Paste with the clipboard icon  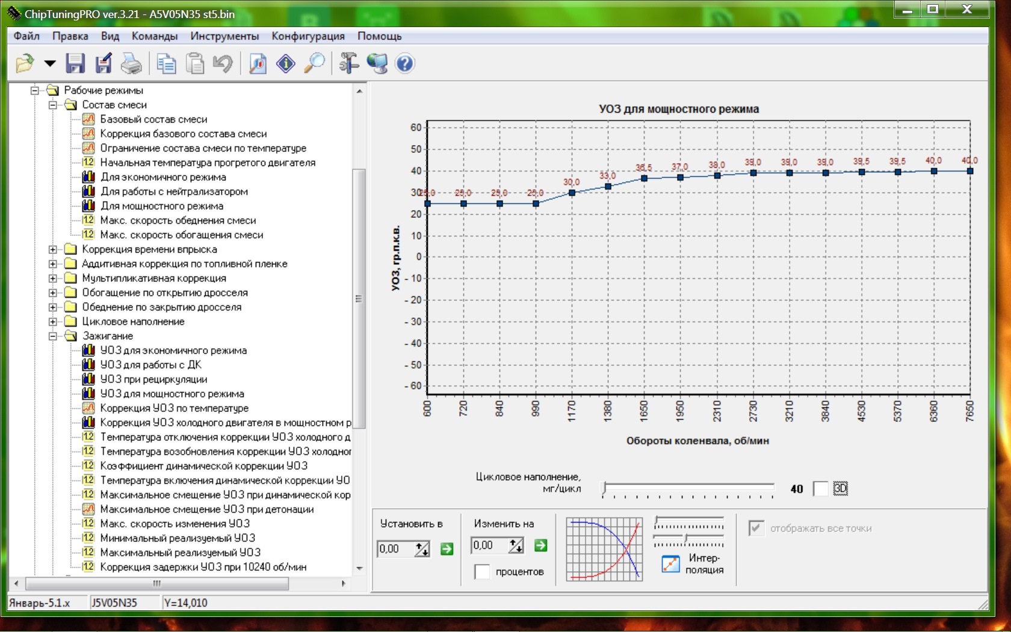(194, 63)
